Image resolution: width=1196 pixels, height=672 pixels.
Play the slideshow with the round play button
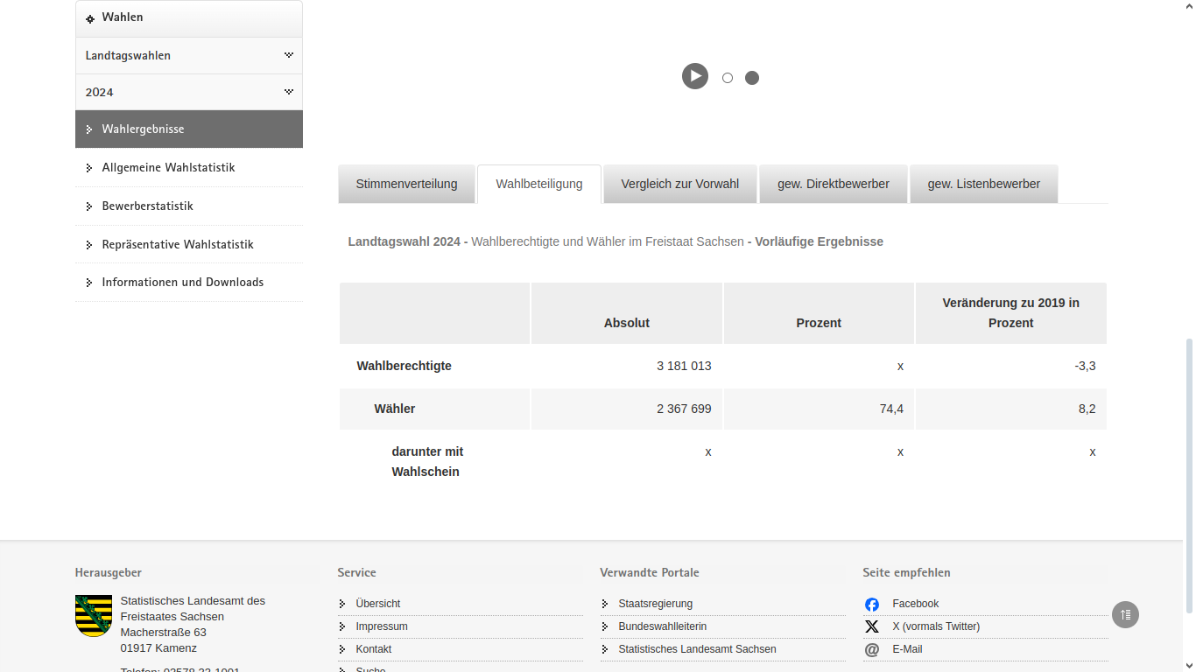coord(695,76)
